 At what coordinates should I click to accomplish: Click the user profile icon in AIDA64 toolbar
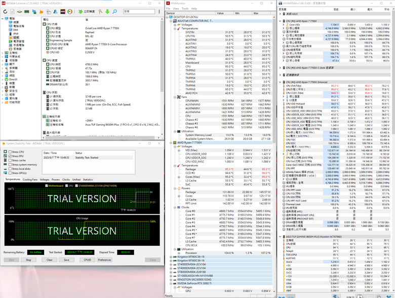coord(56,12)
